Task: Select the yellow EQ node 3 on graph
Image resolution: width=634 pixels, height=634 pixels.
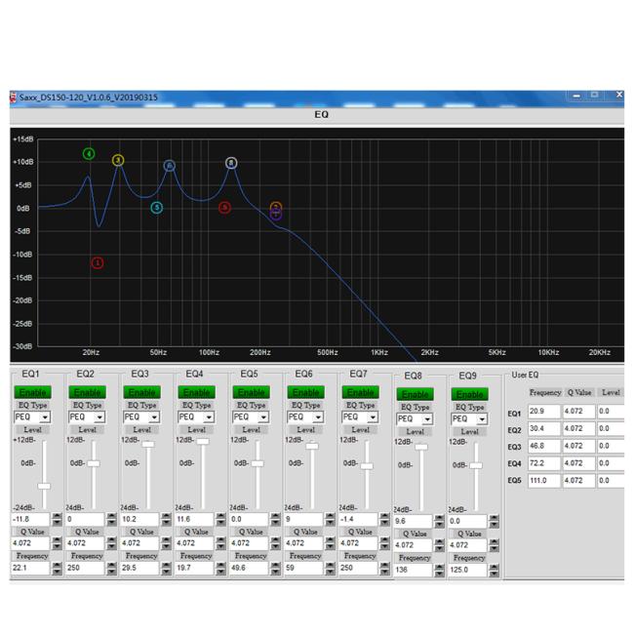Action: coord(118,160)
